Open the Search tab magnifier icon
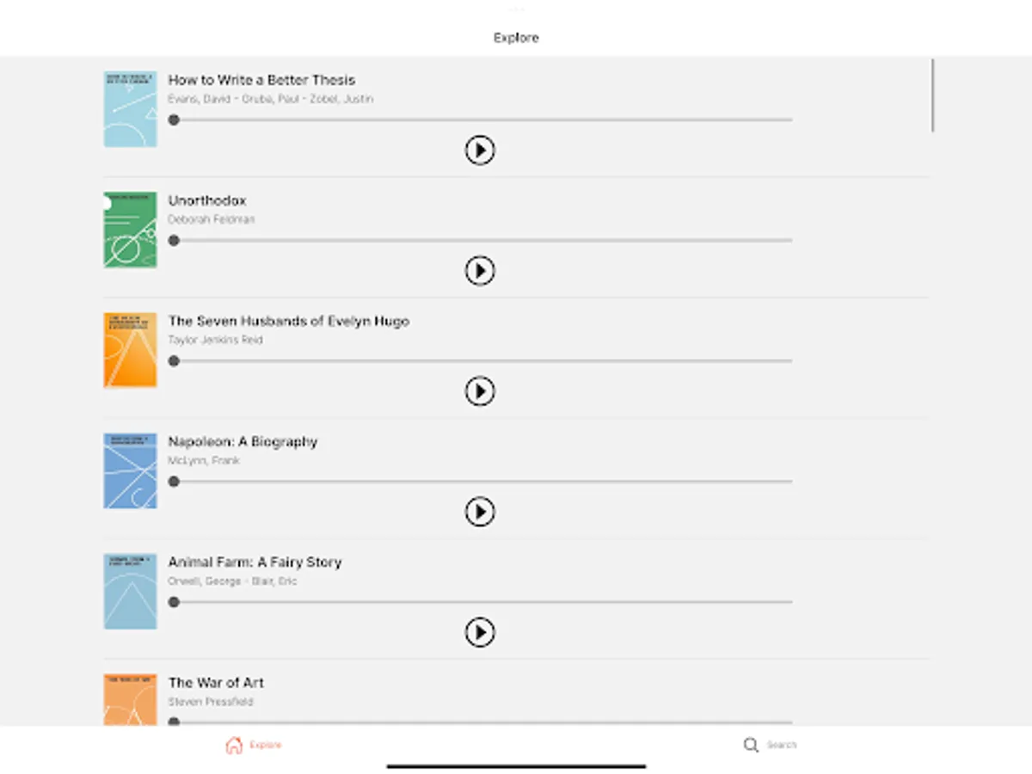This screenshot has width=1032, height=774. click(x=752, y=745)
